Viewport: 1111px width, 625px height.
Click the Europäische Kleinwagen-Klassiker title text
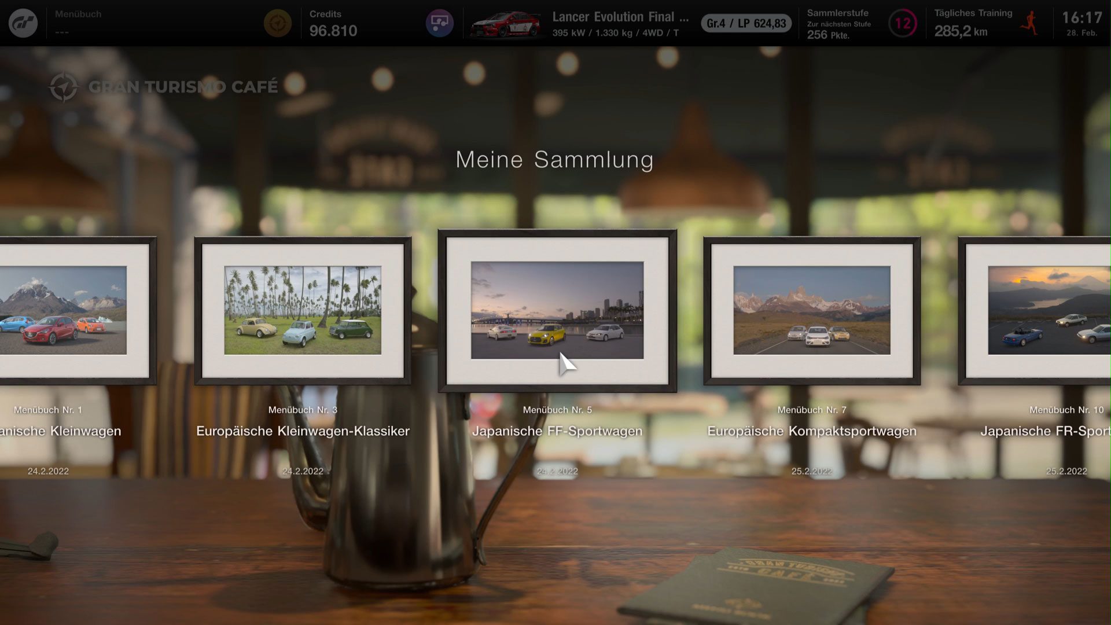click(x=303, y=431)
